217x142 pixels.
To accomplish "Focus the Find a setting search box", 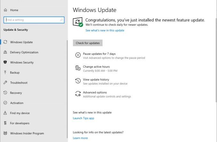I will [x=31, y=20].
